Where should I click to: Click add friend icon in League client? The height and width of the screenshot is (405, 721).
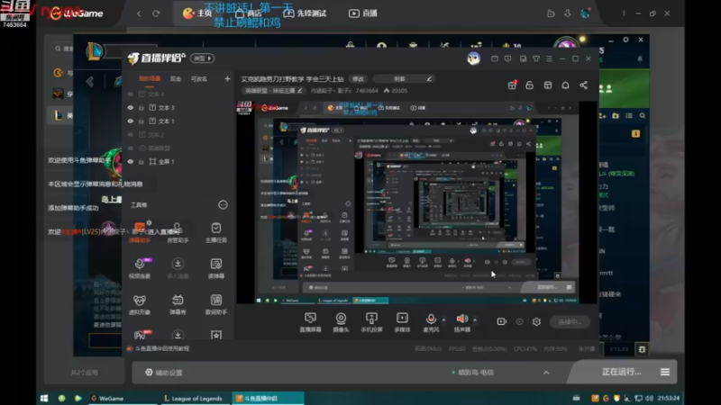tap(602, 116)
